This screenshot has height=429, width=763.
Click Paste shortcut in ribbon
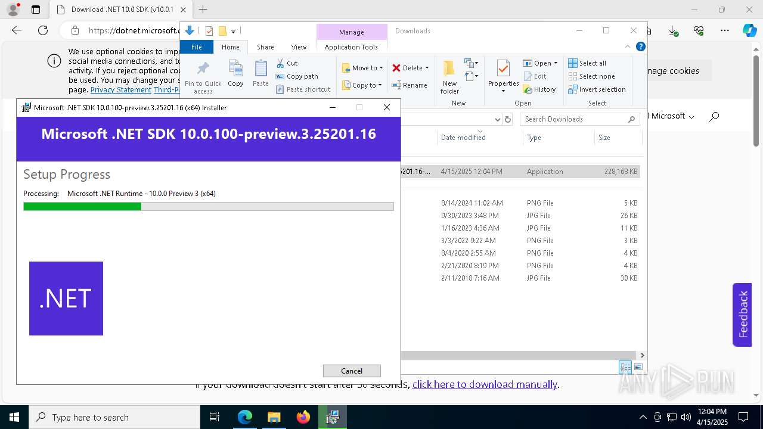tap(303, 89)
